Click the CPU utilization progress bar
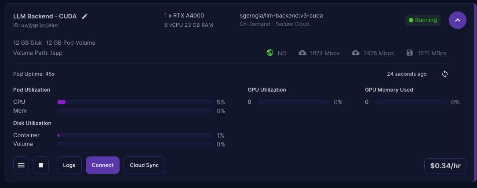 pos(135,102)
